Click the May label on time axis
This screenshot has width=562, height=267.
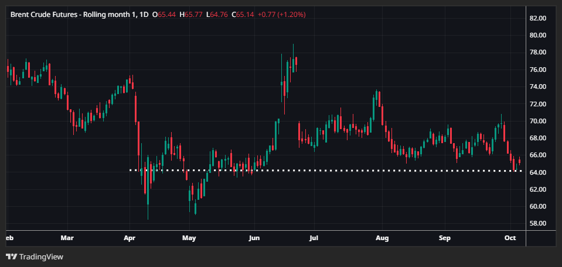[x=189, y=238]
